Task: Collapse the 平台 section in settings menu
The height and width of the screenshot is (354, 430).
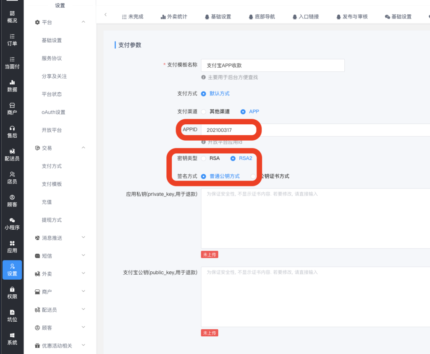Action: tap(83, 22)
